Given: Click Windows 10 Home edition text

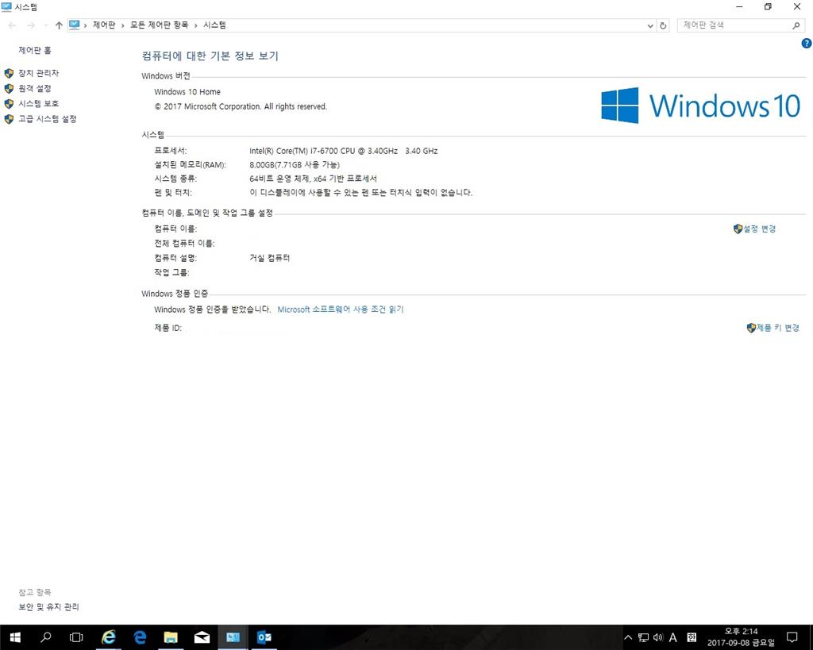Looking at the screenshot, I should point(187,92).
